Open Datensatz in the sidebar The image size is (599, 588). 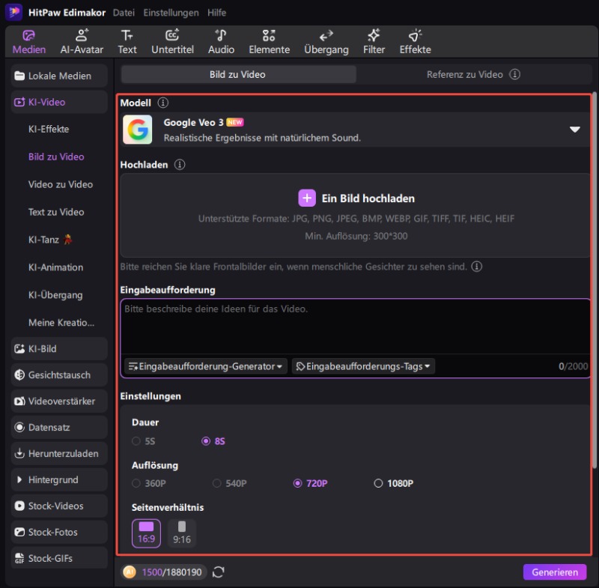(x=59, y=427)
